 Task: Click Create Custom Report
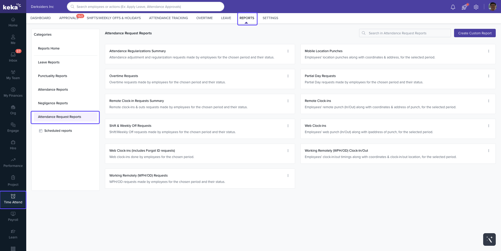click(x=475, y=33)
